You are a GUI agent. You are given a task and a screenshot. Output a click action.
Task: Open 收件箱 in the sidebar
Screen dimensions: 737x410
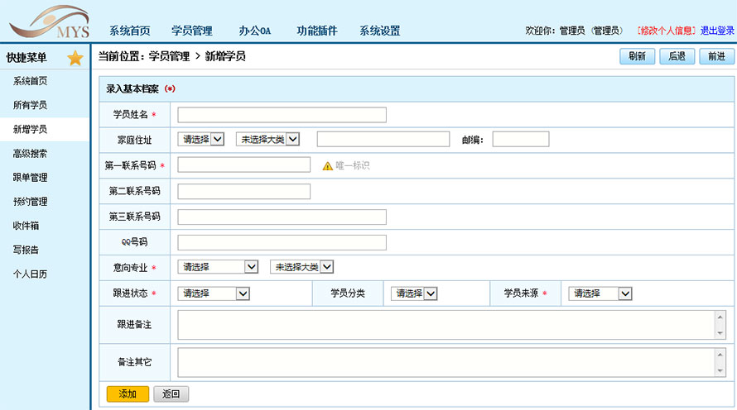click(x=25, y=225)
